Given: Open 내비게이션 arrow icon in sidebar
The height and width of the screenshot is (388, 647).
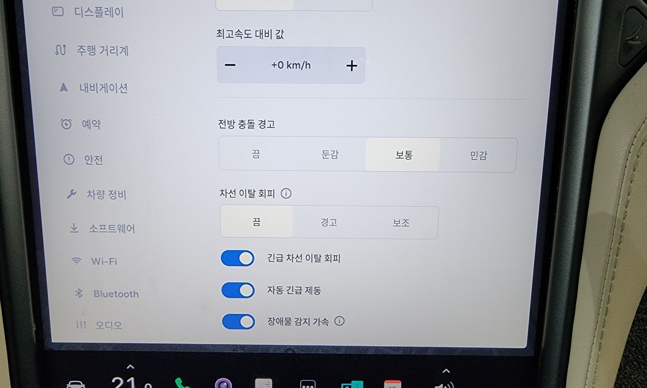Looking at the screenshot, I should coord(64,87).
